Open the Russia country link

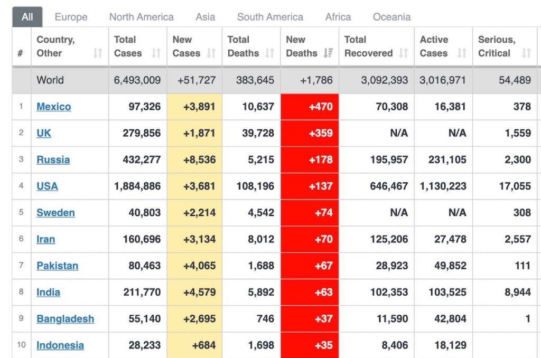[x=53, y=159]
